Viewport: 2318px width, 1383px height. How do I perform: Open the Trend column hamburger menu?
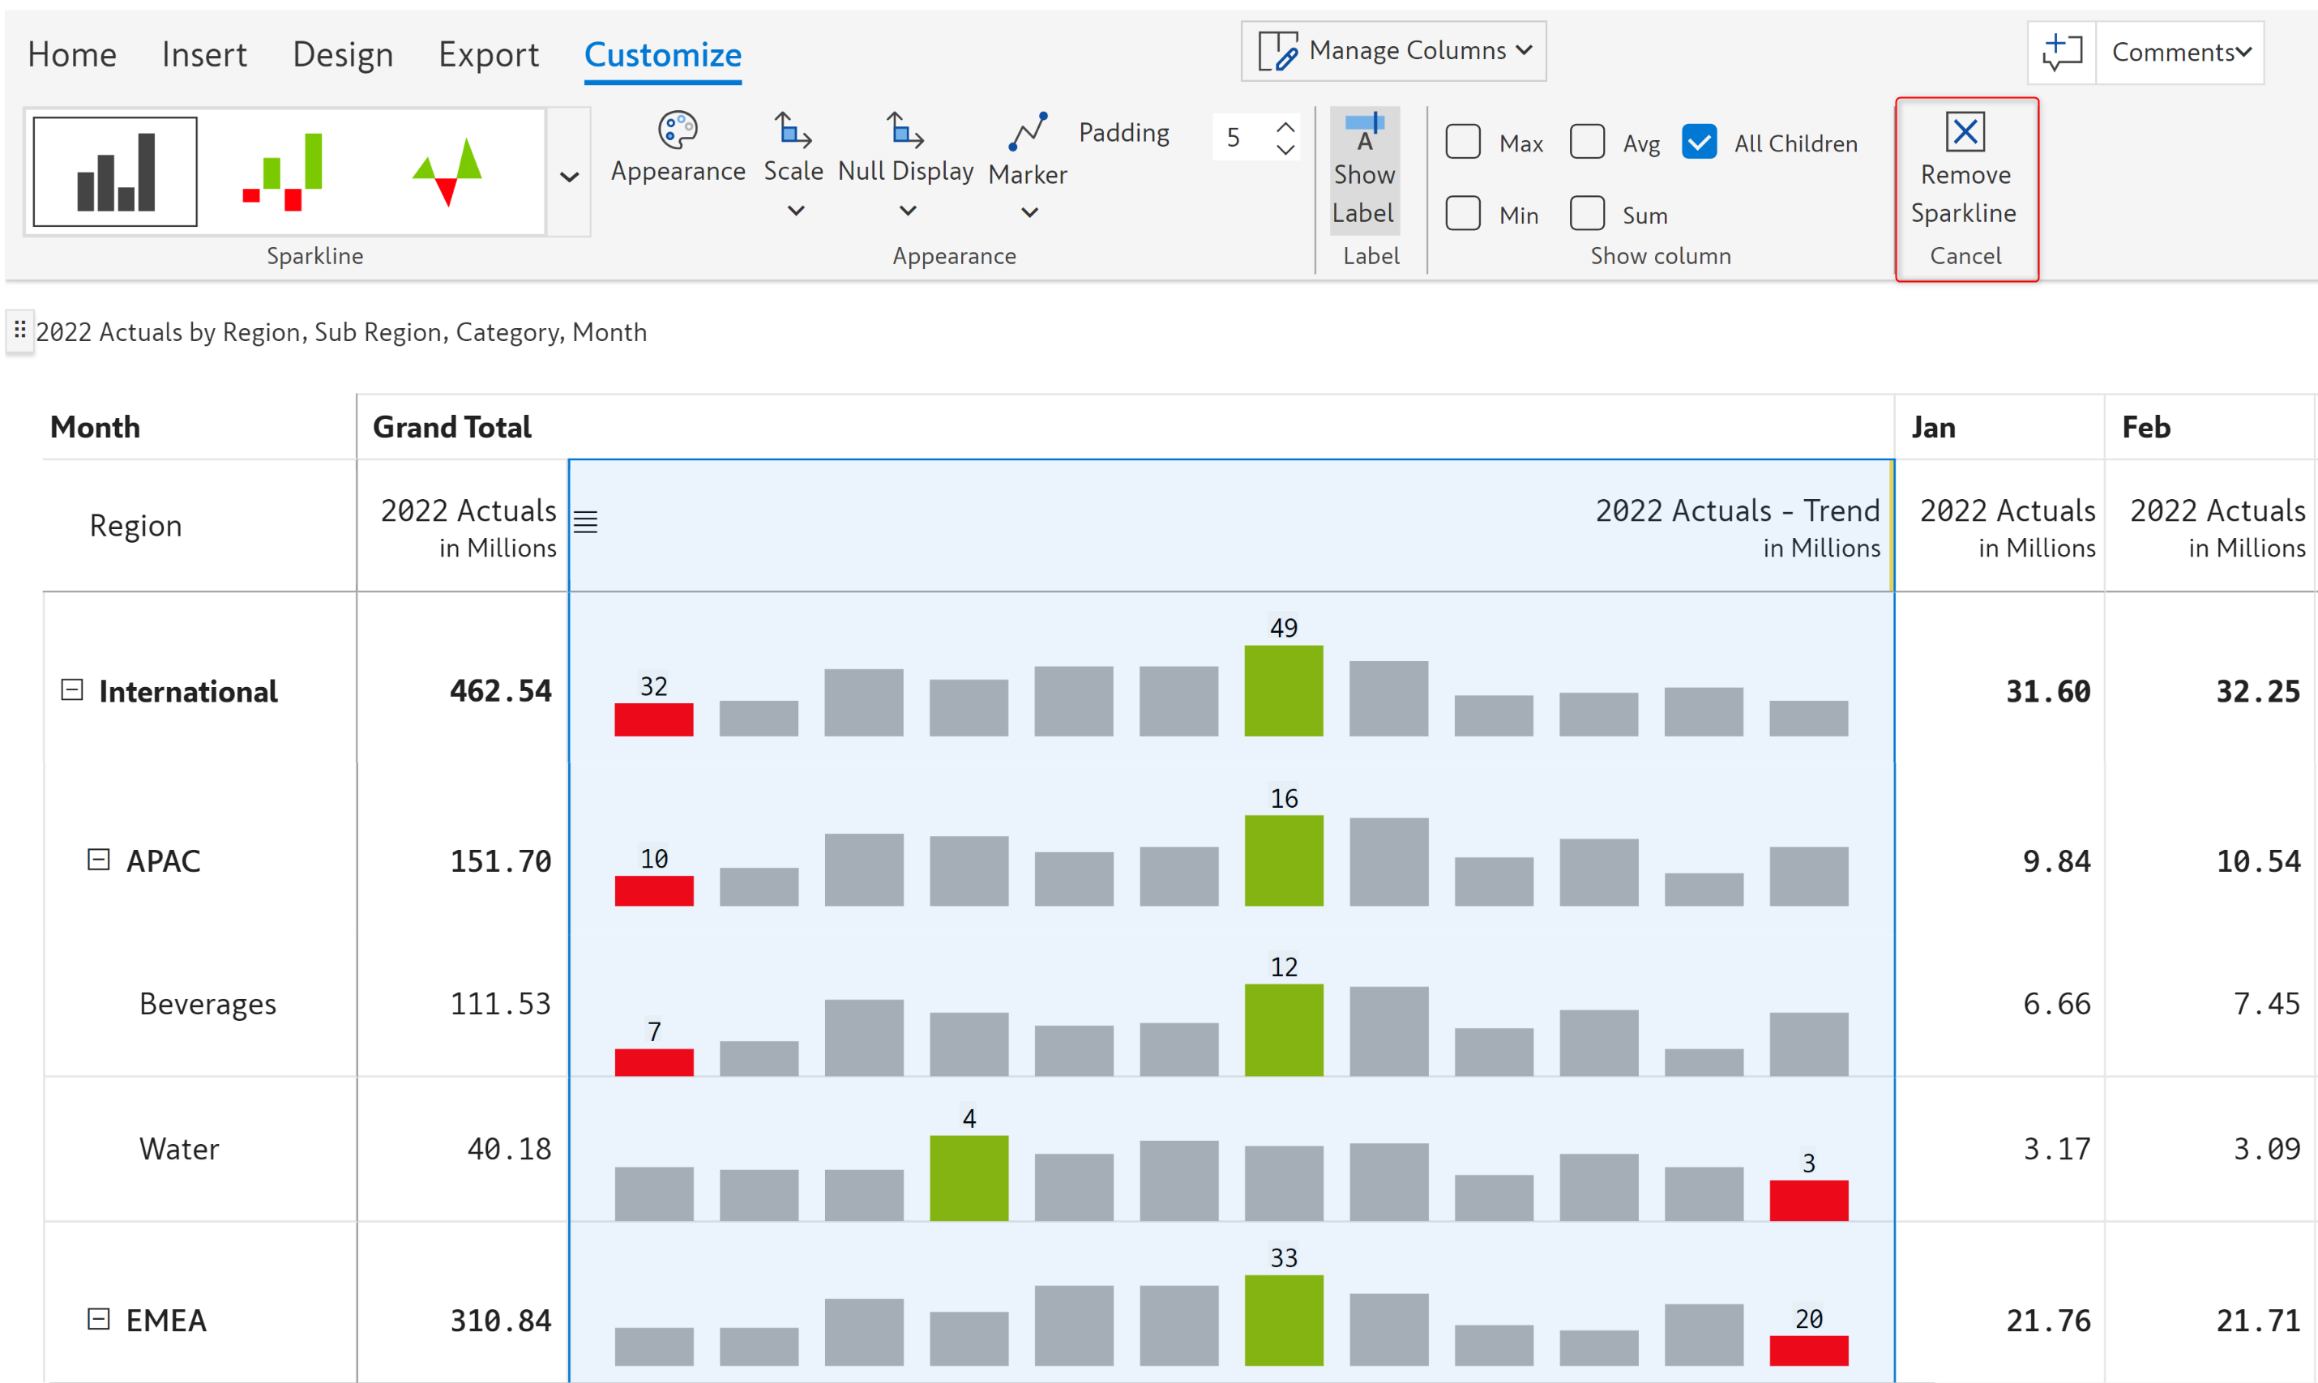click(585, 522)
